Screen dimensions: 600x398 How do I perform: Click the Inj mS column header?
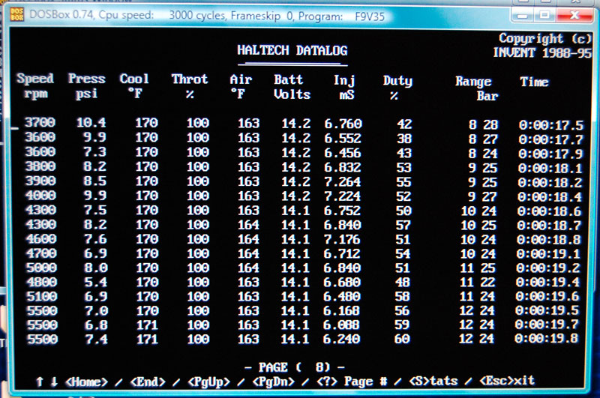[x=344, y=88]
